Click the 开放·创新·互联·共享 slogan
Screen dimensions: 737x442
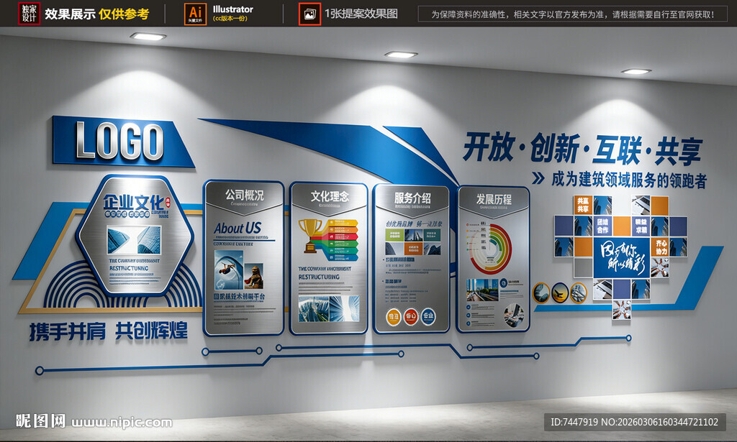coord(582,149)
